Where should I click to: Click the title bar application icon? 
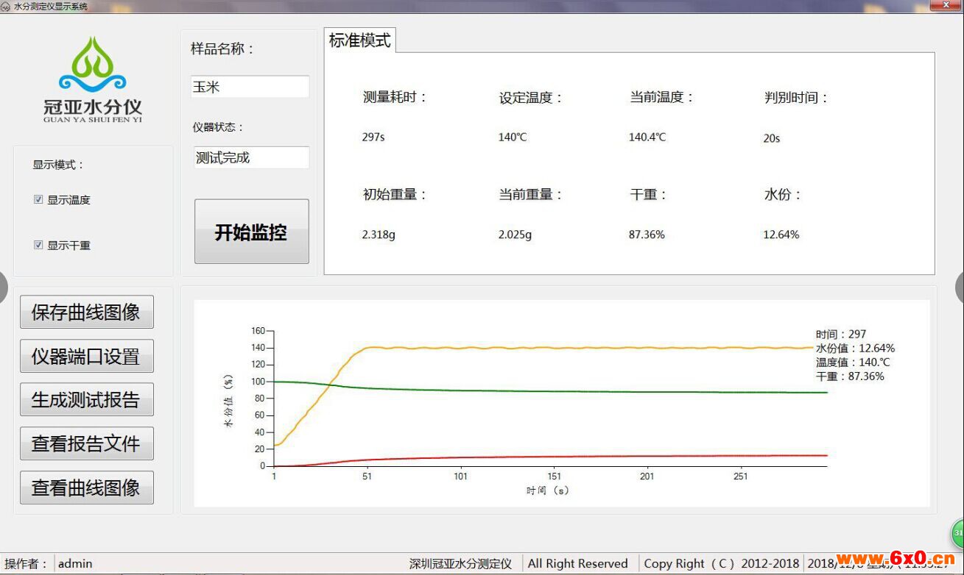pos(6,6)
